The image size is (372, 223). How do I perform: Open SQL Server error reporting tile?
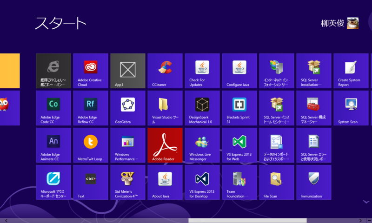tap(314, 145)
